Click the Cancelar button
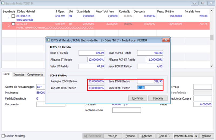 pos(158,98)
